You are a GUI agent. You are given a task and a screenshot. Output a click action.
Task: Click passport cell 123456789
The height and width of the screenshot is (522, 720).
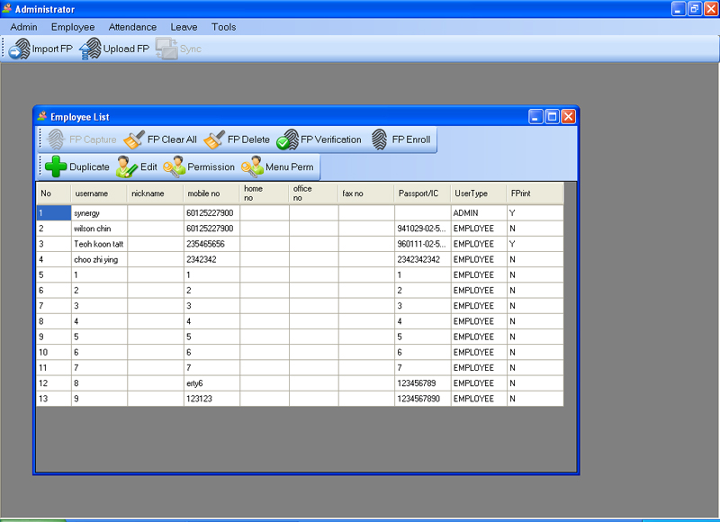tap(423, 383)
